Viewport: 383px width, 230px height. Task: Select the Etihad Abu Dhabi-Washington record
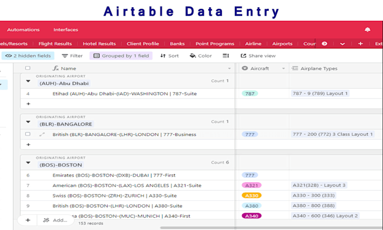pos(124,94)
